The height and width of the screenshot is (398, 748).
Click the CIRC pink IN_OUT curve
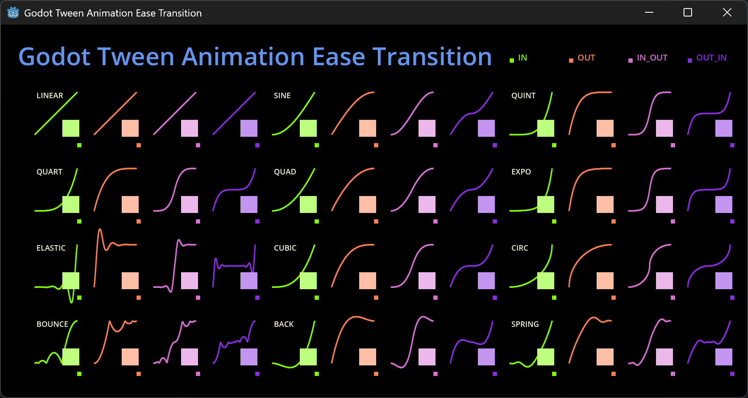point(650,265)
